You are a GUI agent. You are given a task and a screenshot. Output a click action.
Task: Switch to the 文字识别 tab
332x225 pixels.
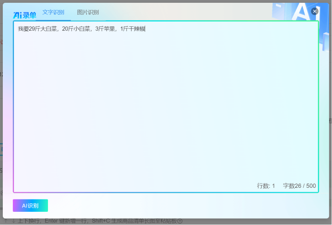[x=53, y=12]
